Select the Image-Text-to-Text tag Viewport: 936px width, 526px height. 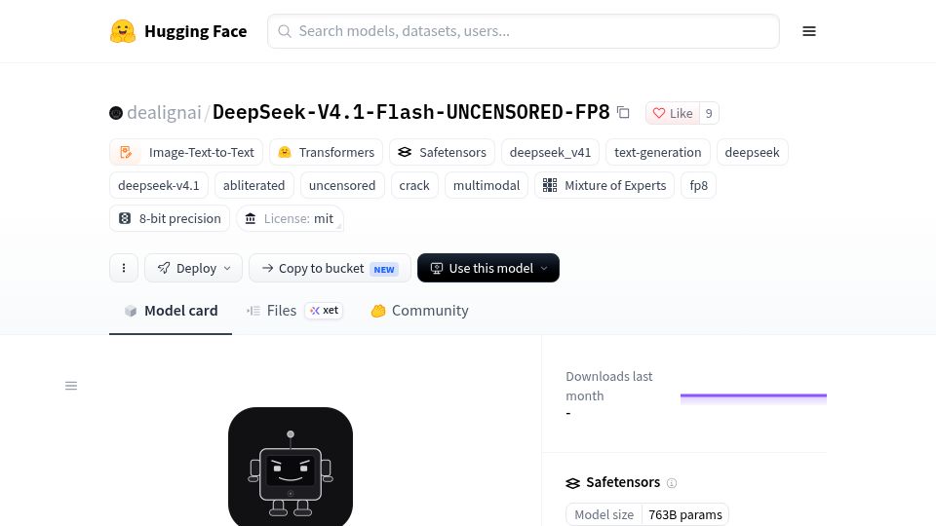[x=185, y=152]
